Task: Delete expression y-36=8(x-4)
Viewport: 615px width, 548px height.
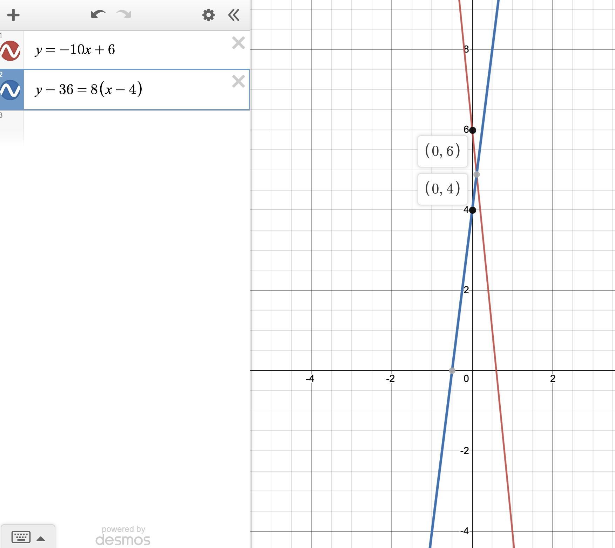Action: coord(238,82)
